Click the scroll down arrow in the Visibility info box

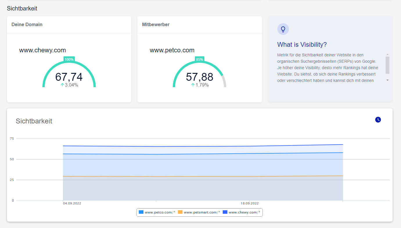point(387,80)
